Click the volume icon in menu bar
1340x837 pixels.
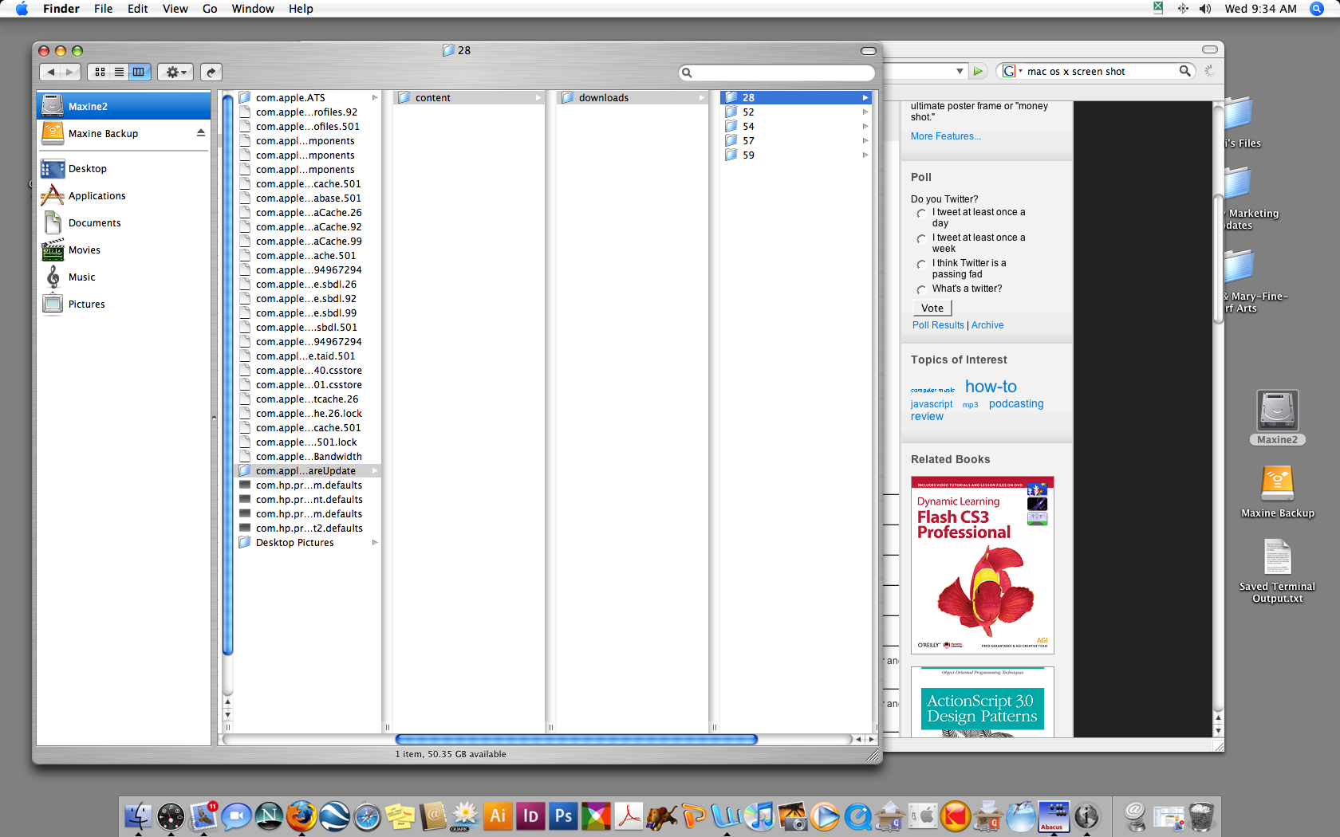point(1205,9)
